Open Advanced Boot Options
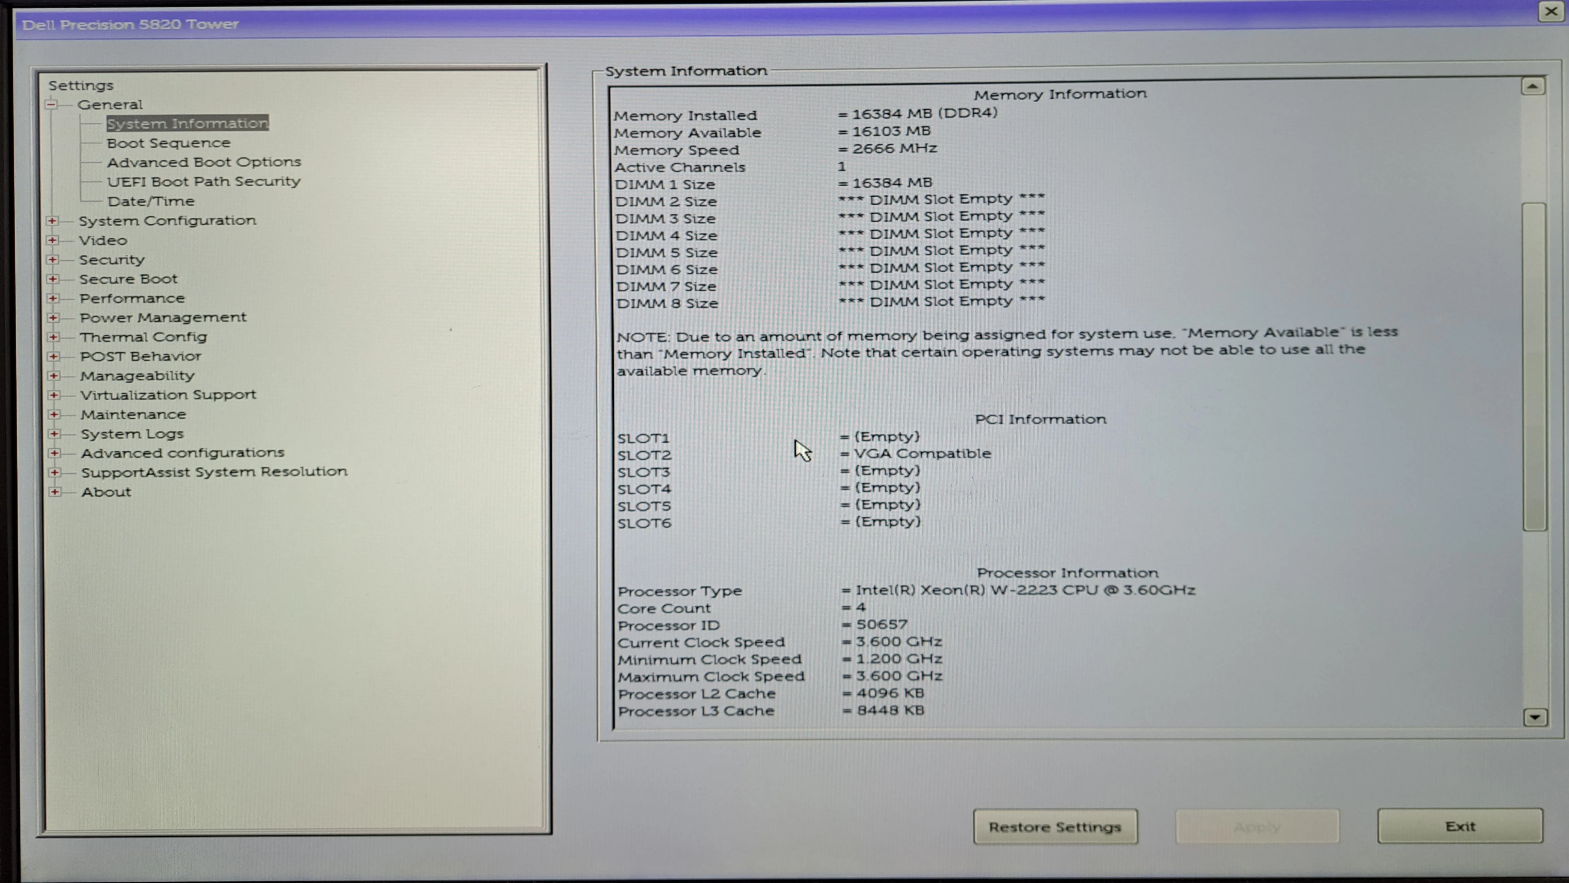This screenshot has height=883, width=1569. tap(204, 162)
